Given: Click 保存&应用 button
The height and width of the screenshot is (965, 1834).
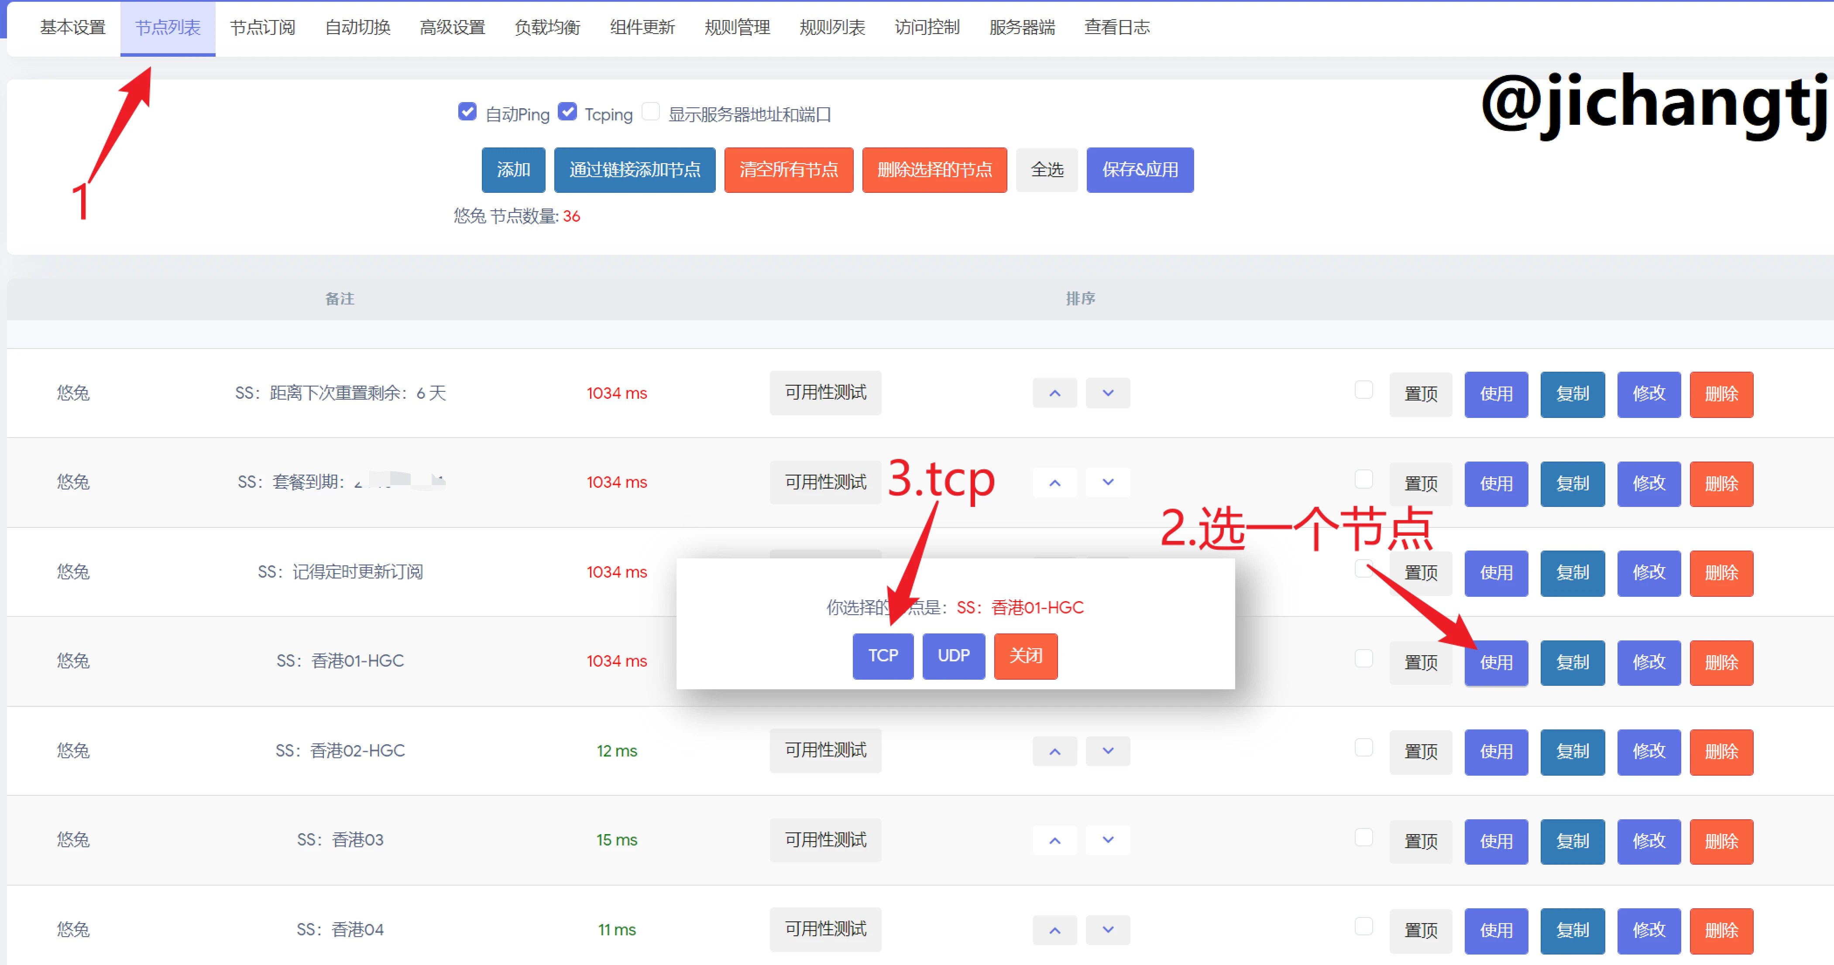Looking at the screenshot, I should pos(1140,170).
